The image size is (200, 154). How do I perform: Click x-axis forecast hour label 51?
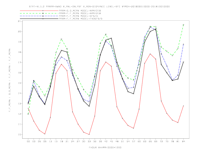pos(122,141)
